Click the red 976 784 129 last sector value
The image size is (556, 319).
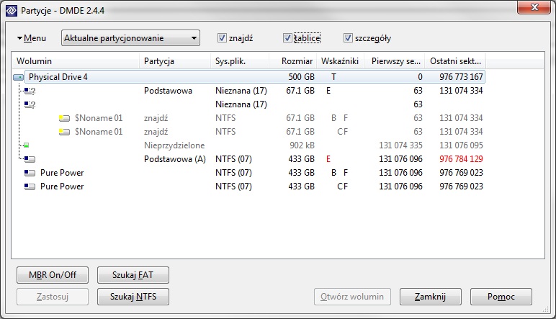click(461, 159)
